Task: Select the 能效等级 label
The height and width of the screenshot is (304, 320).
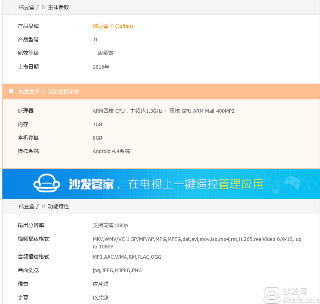Action: [28, 53]
